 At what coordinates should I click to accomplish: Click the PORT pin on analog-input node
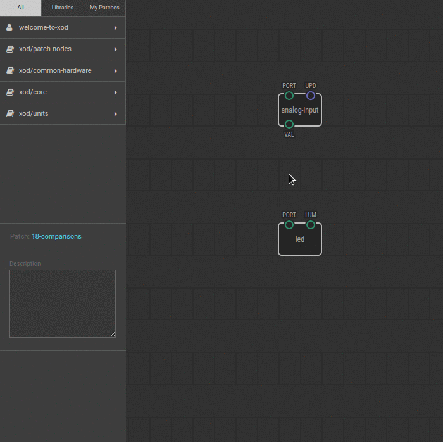(x=289, y=96)
